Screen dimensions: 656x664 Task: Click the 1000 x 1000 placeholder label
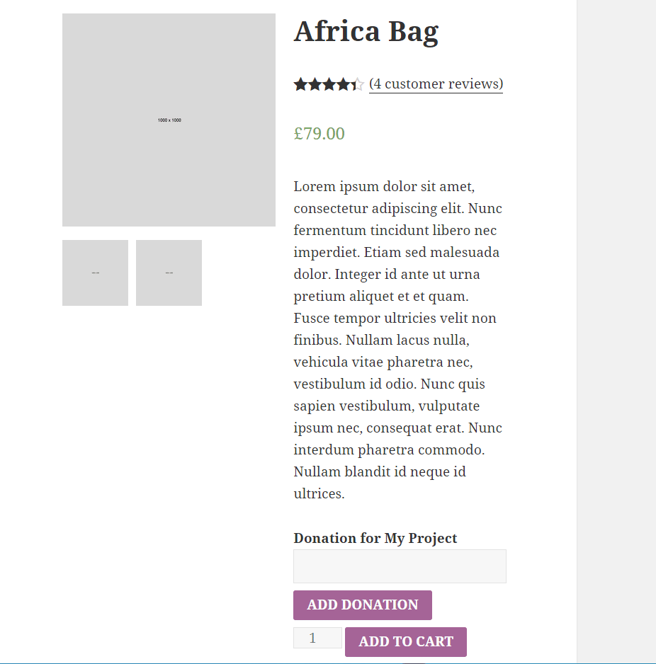pos(169,120)
